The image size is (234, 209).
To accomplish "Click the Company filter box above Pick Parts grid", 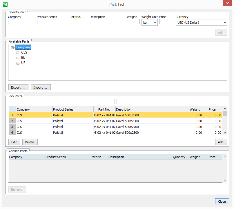I will [33, 102].
